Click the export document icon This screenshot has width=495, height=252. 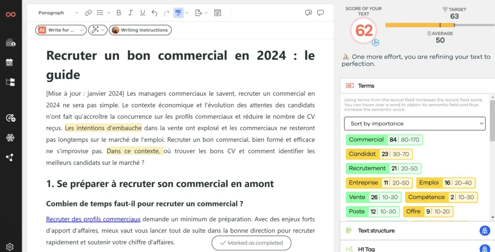point(198,13)
